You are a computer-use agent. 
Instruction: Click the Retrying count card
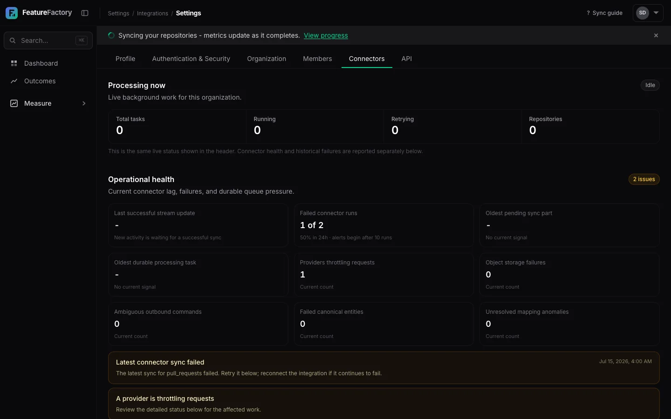point(452,127)
